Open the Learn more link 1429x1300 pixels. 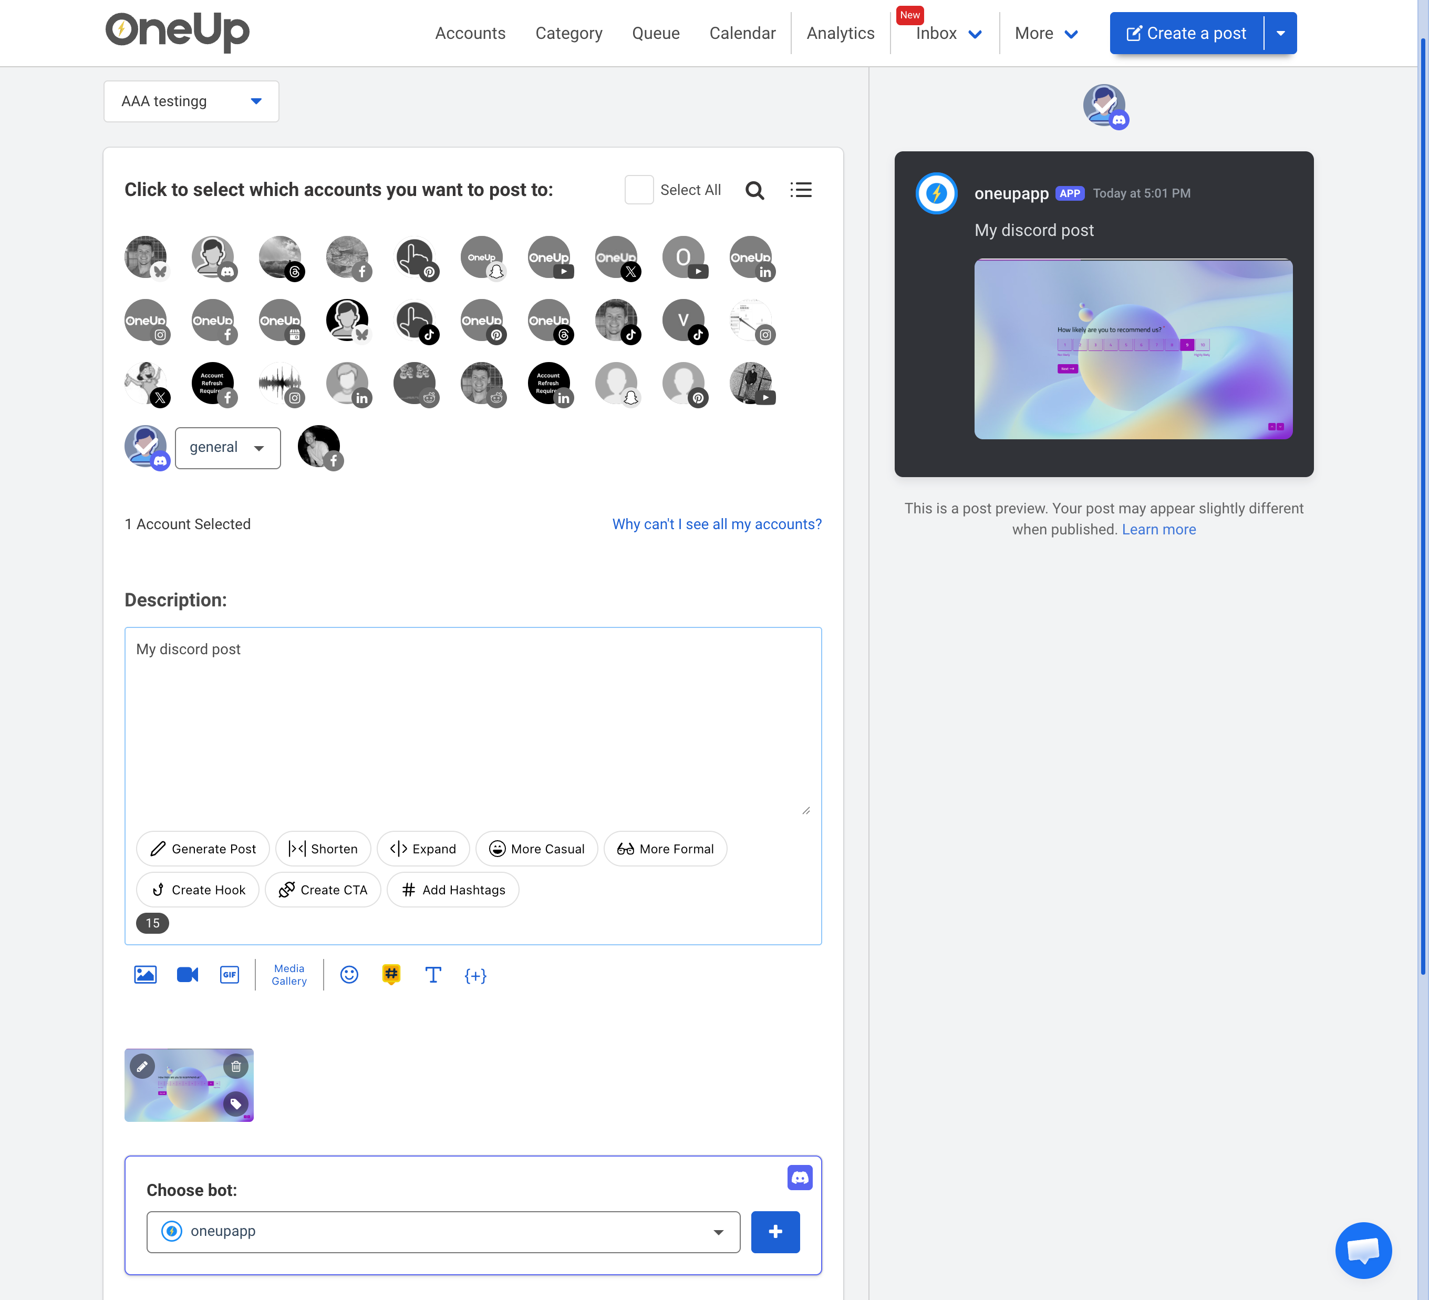click(1158, 529)
